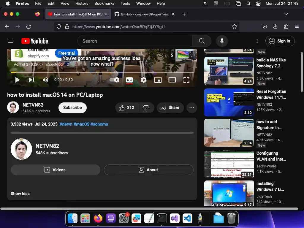This screenshot has width=304, height=228.
Task: Open the View menu
Action: [65, 3]
